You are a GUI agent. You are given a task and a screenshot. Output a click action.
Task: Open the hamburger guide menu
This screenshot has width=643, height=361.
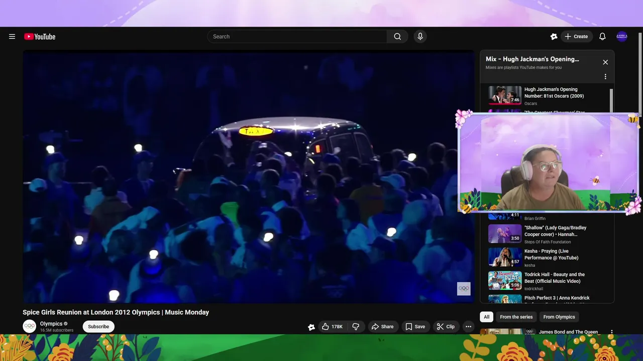pyautogui.click(x=12, y=37)
